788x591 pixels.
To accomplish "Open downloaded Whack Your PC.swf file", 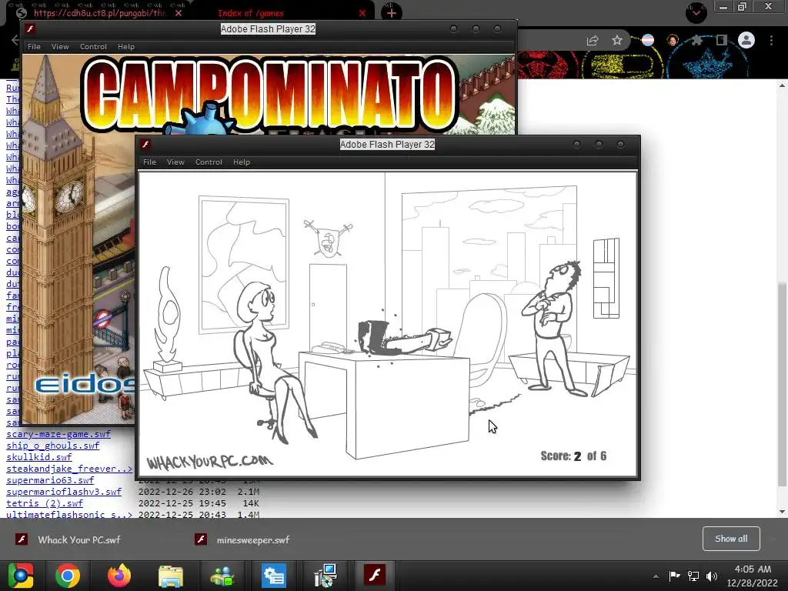I will coord(79,539).
